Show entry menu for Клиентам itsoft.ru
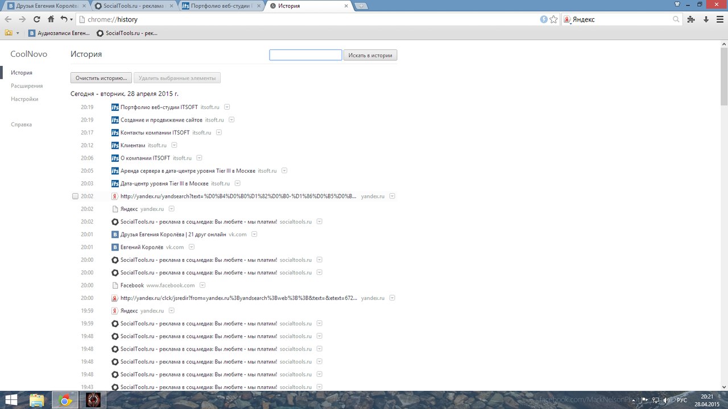 174,145
